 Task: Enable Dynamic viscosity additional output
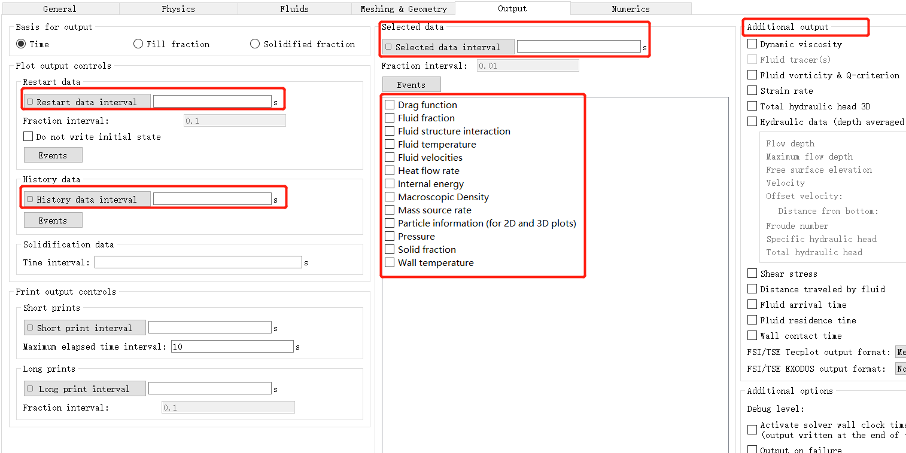point(752,44)
